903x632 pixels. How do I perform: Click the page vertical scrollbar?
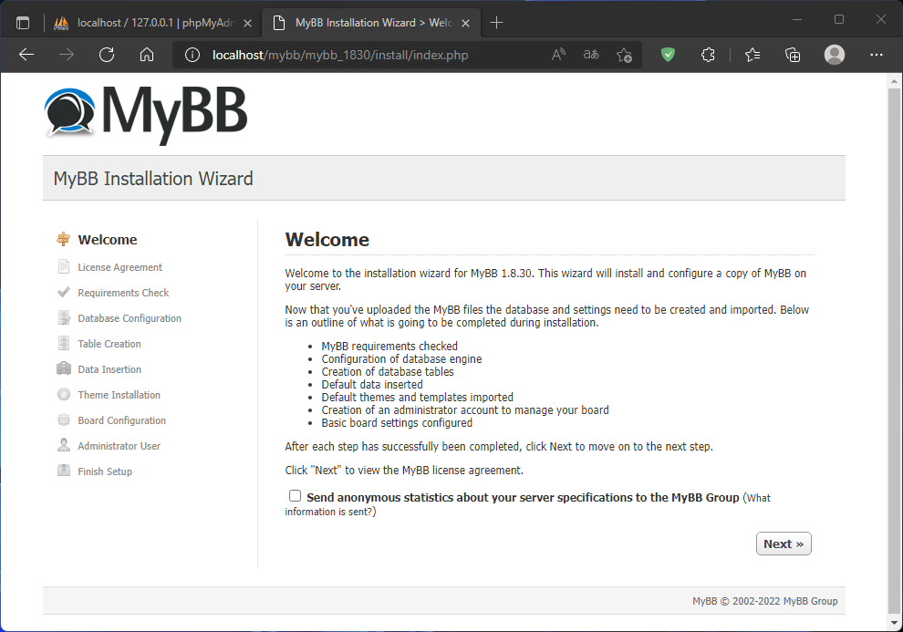pyautogui.click(x=894, y=351)
